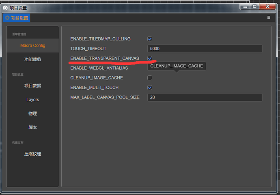Select Macro Config in the sidebar
The image size is (280, 195).
tap(33, 45)
